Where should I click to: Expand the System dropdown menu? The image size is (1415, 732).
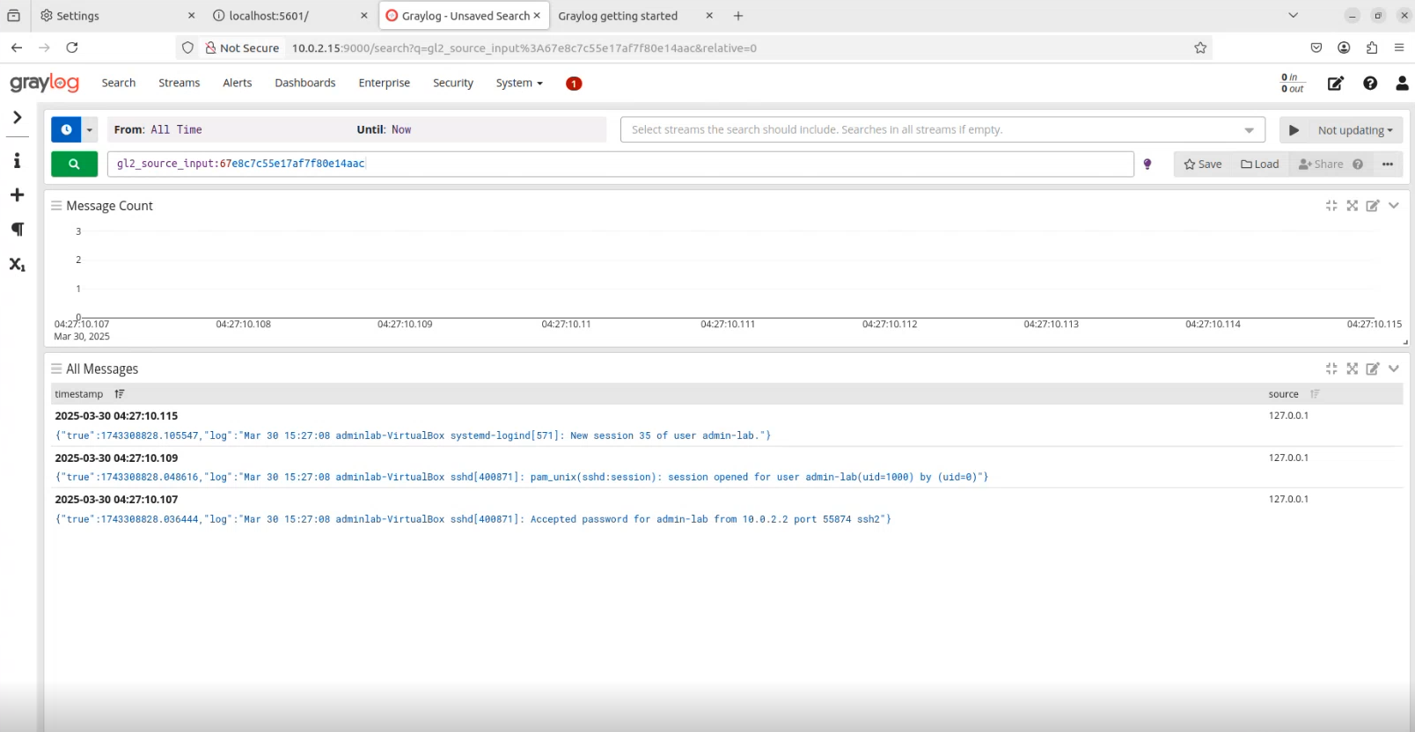[x=519, y=83]
